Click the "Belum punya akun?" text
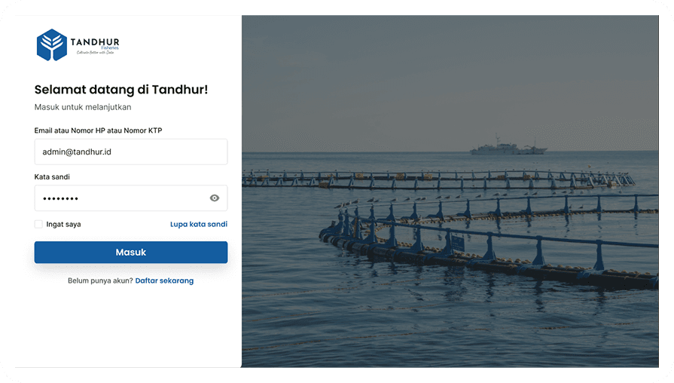Viewport: 674px width, 383px height. [x=100, y=280]
